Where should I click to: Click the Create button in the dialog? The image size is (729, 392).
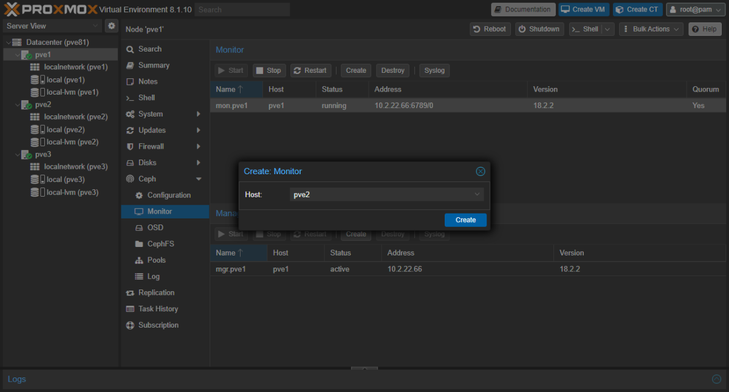point(465,220)
